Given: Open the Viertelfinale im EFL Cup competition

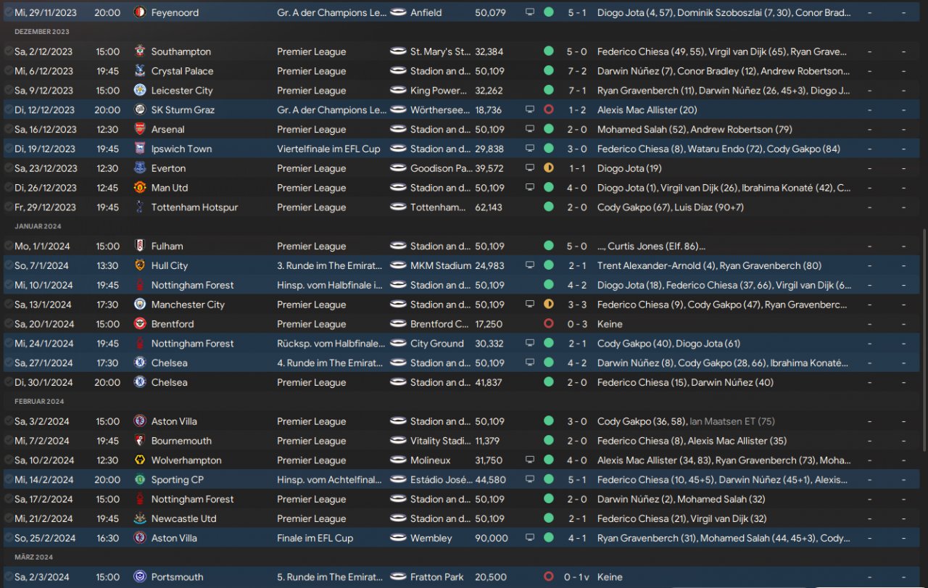Looking at the screenshot, I should coord(328,149).
